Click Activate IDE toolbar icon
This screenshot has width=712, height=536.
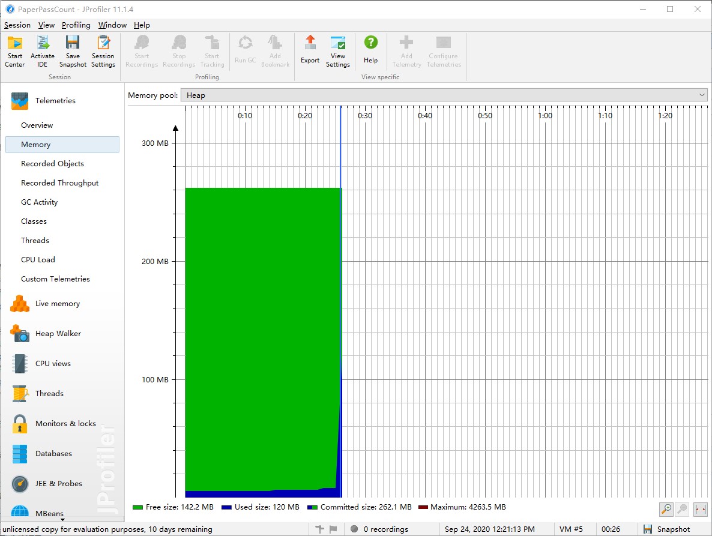42,51
